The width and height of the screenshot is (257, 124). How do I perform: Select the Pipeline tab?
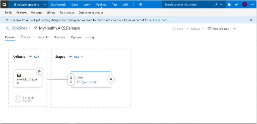tap(10, 37)
